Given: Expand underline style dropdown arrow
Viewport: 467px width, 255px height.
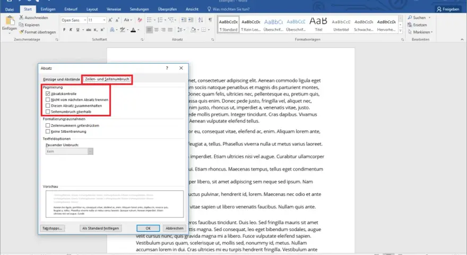Looking at the screenshot, I should 83,30.
